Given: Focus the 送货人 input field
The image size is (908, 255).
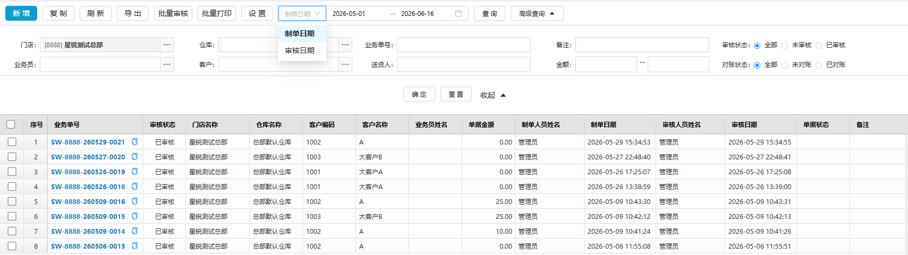Looking at the screenshot, I should pyautogui.click(x=464, y=64).
